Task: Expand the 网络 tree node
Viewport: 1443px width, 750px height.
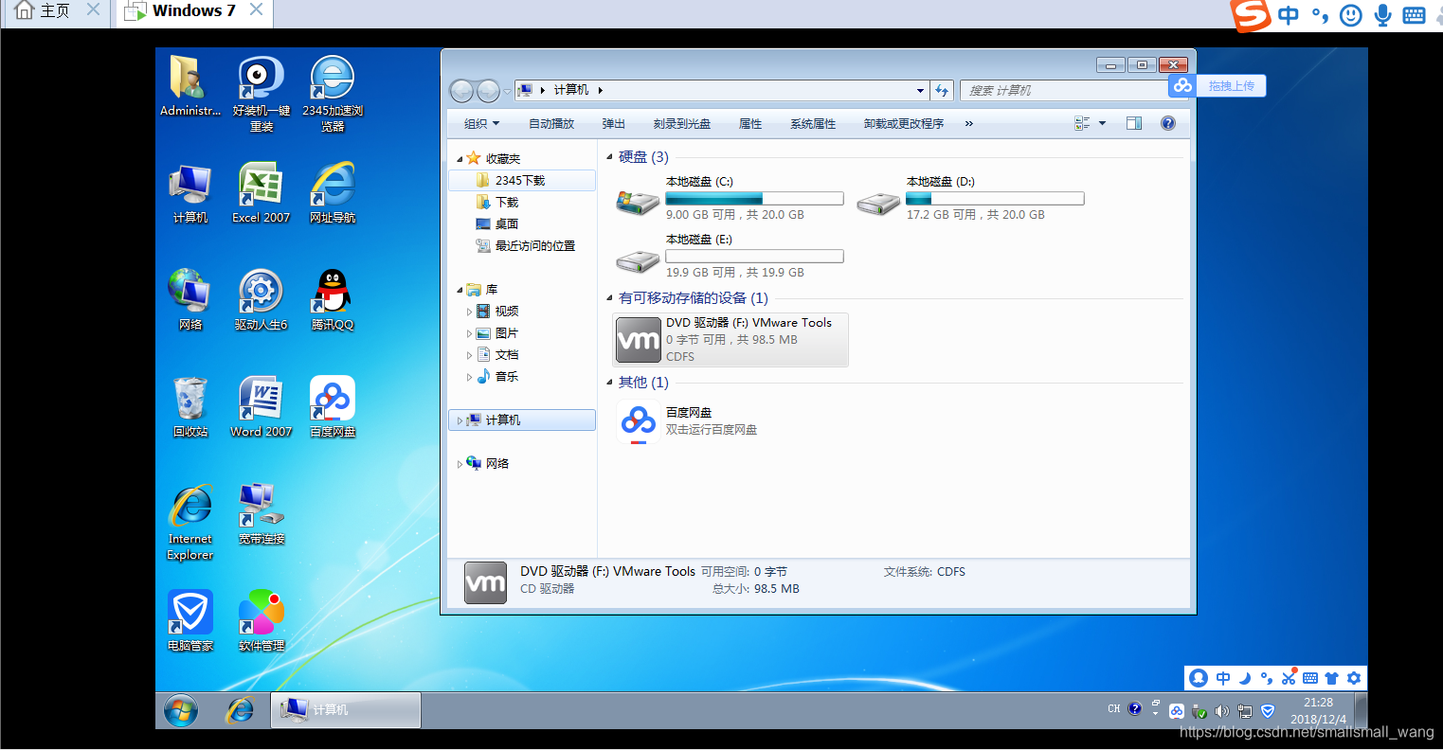Action: point(460,464)
